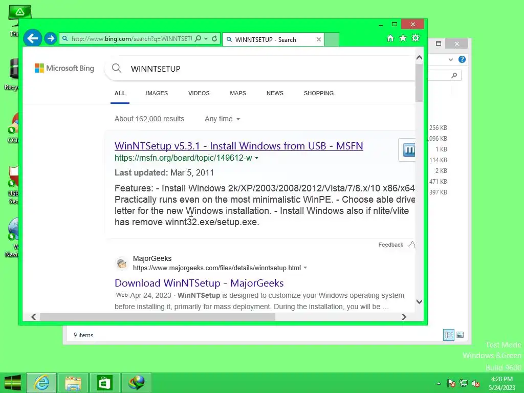Open the Windows Store taskbar icon

(104, 383)
